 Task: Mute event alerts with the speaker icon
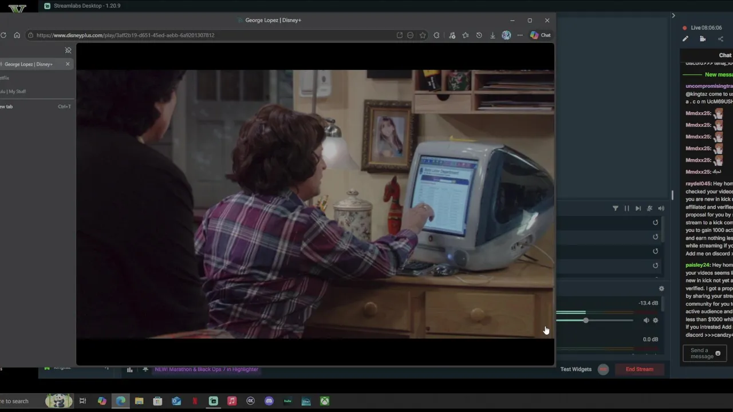(x=661, y=208)
